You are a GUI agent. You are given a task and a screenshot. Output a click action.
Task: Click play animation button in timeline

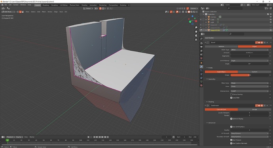point(102,137)
